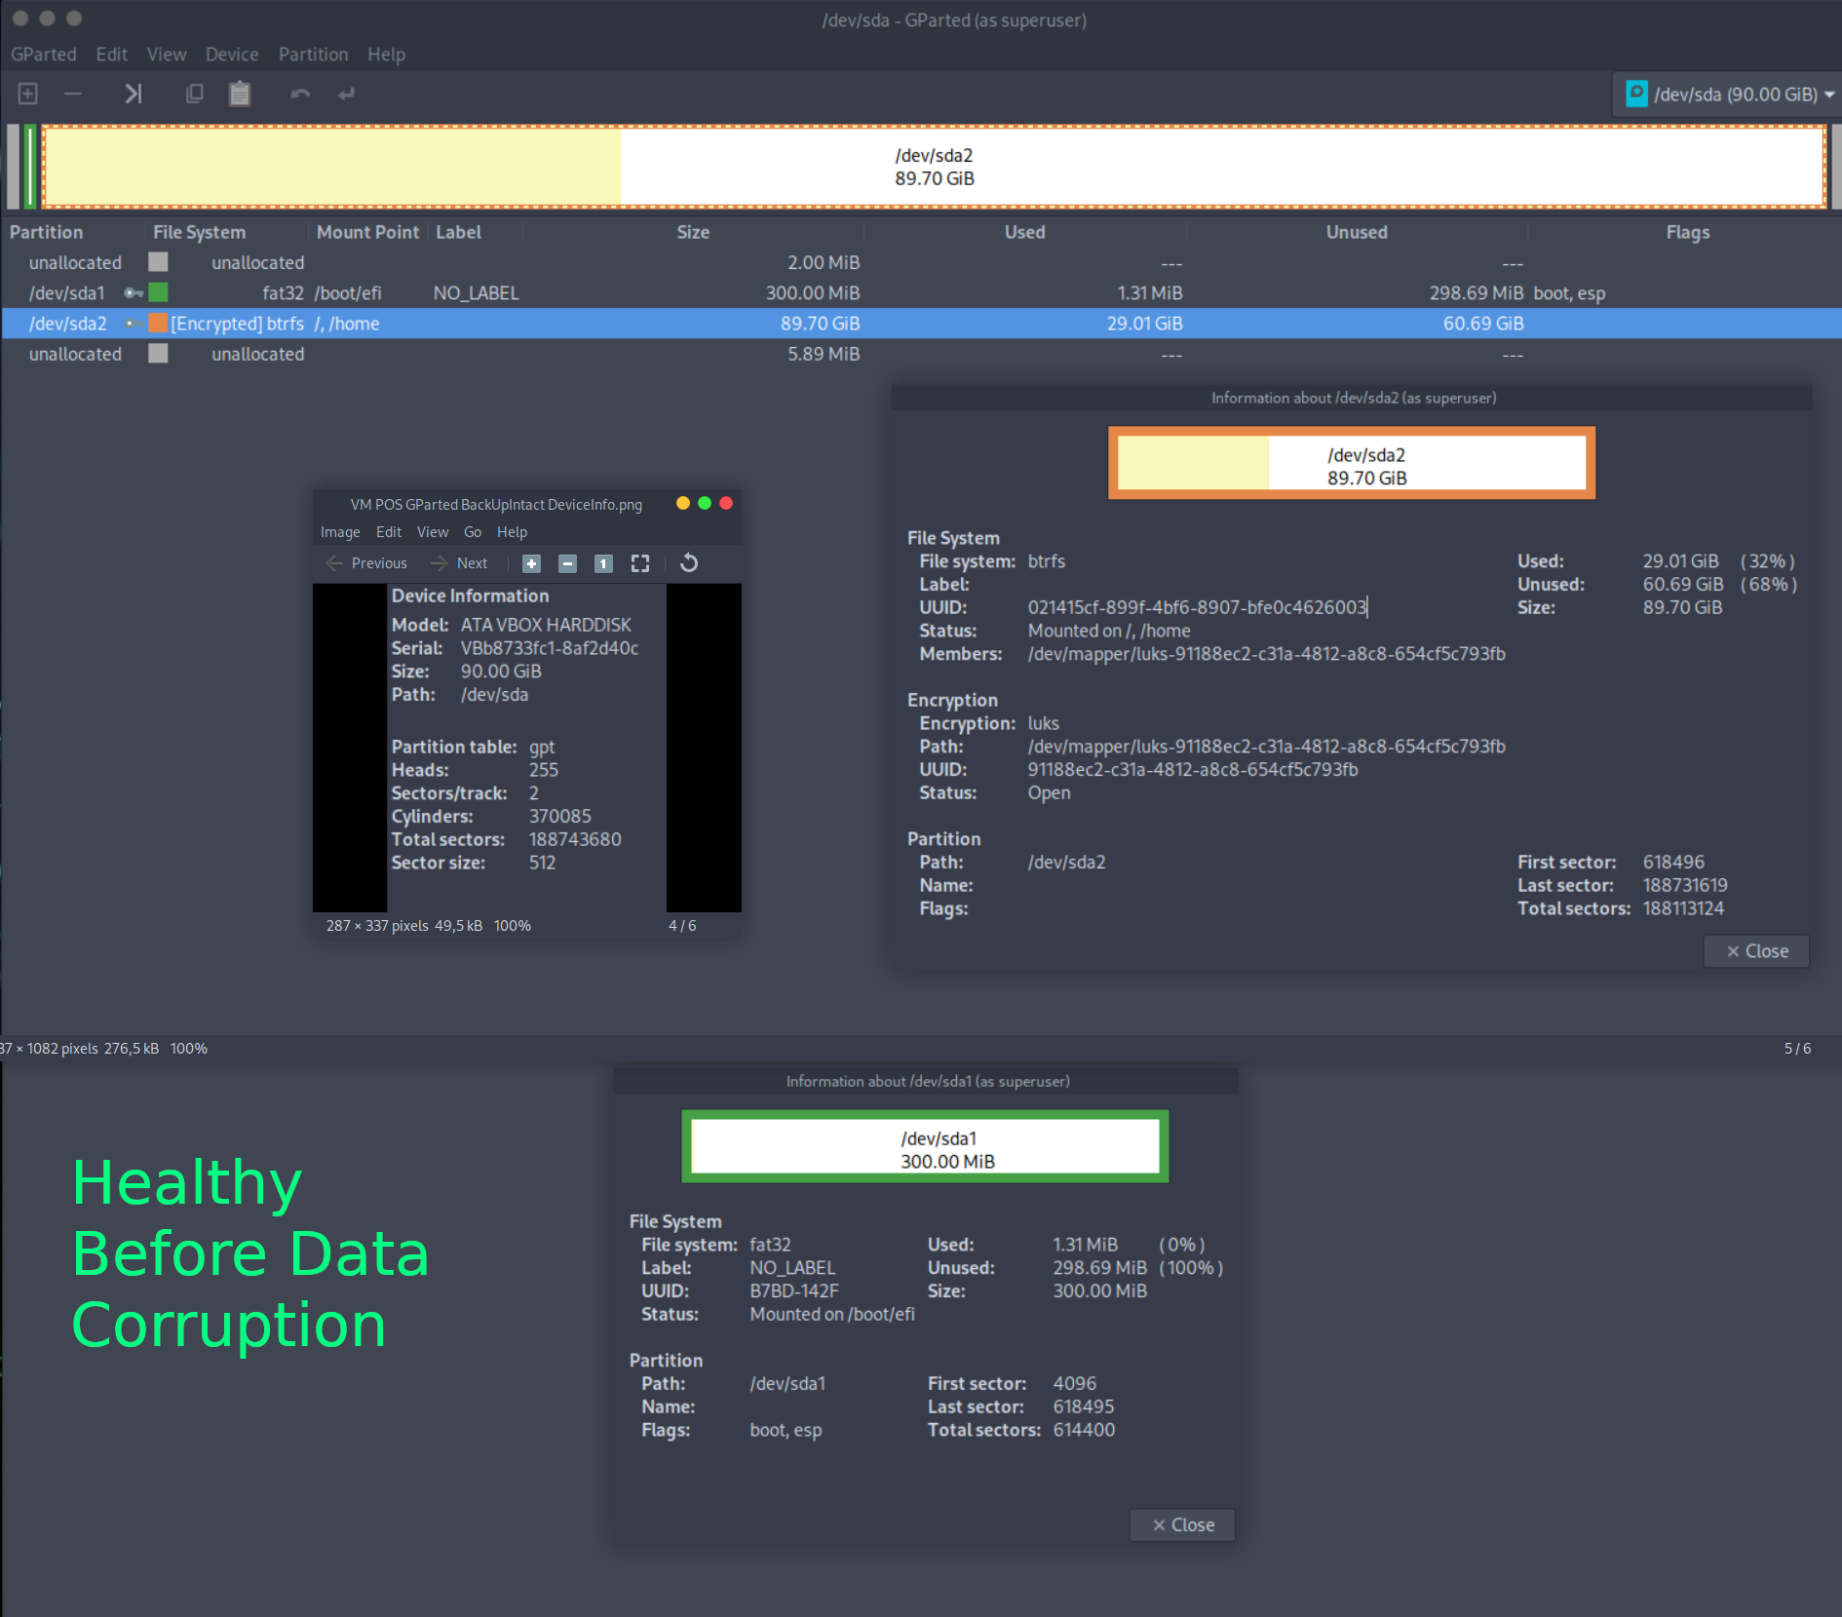Open View menu in image viewer window

click(x=433, y=532)
